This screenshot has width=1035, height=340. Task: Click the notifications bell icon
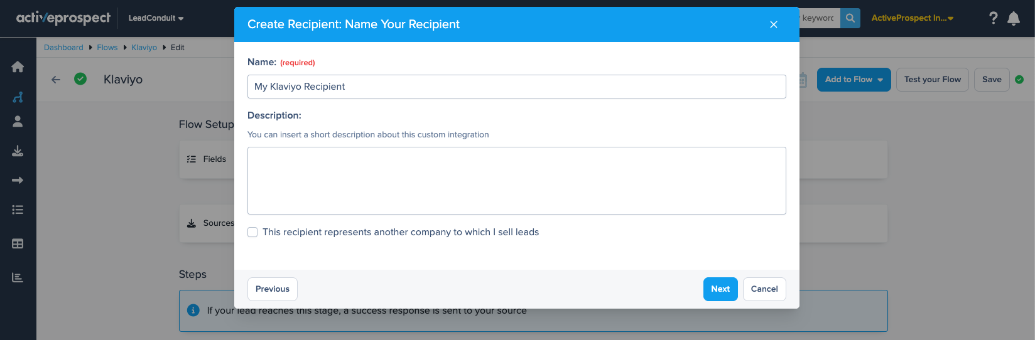1014,18
